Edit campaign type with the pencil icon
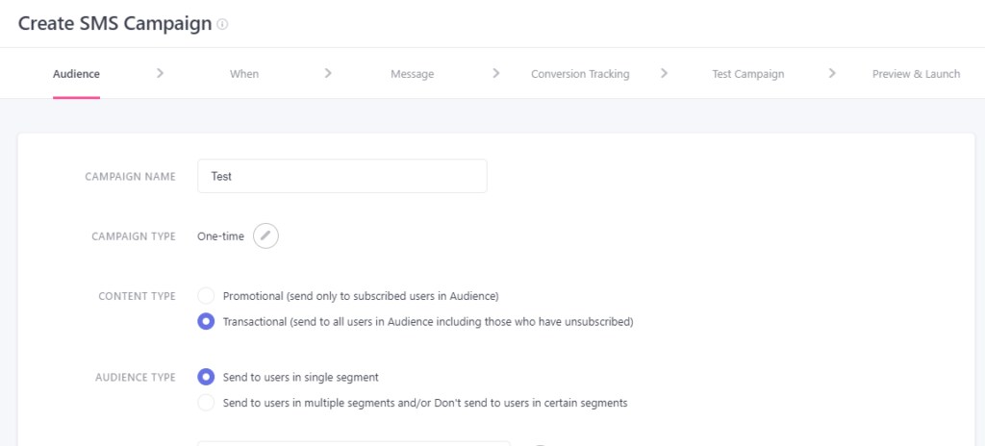The width and height of the screenshot is (985, 446). coord(265,236)
